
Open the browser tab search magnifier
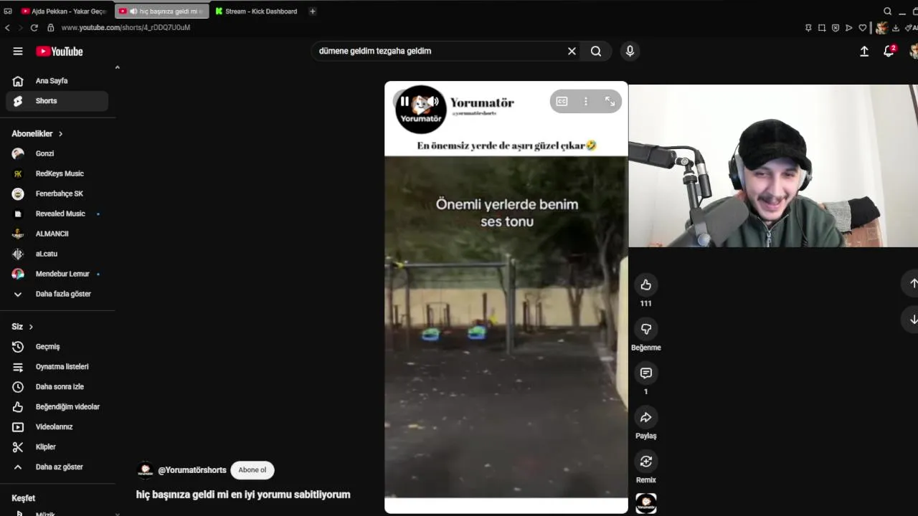[888, 11]
